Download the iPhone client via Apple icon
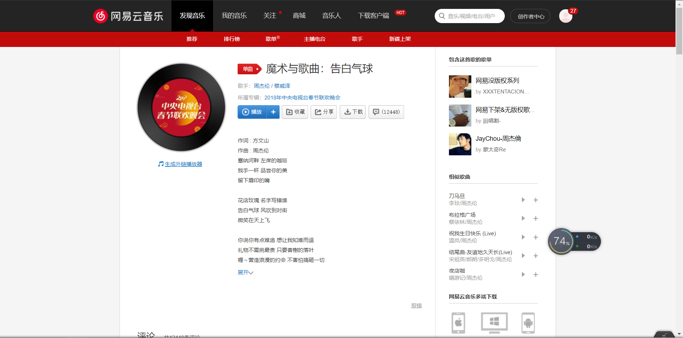Viewport: 683px width, 338px height. [458, 323]
